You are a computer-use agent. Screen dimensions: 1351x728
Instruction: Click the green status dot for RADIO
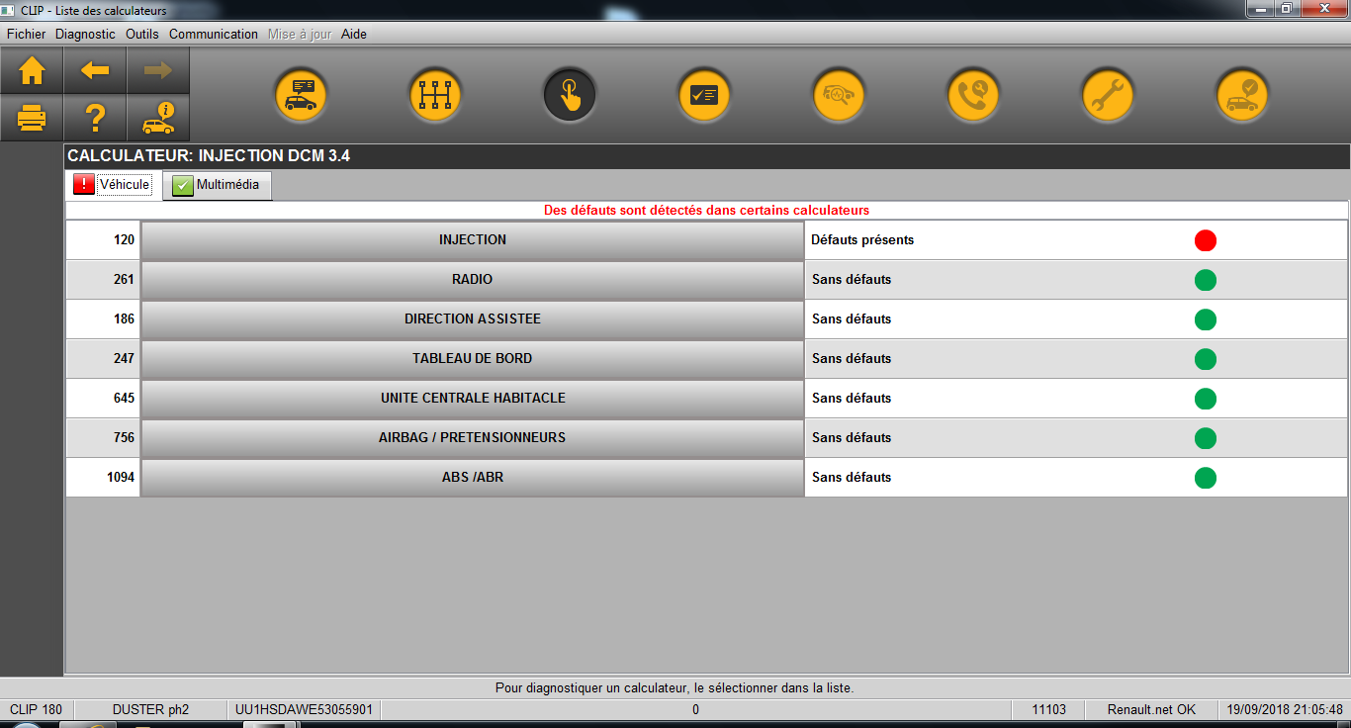point(1205,280)
